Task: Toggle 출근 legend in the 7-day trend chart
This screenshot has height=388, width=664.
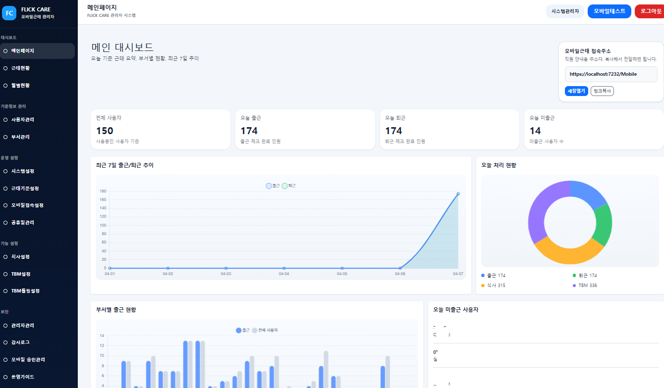Action: click(273, 186)
